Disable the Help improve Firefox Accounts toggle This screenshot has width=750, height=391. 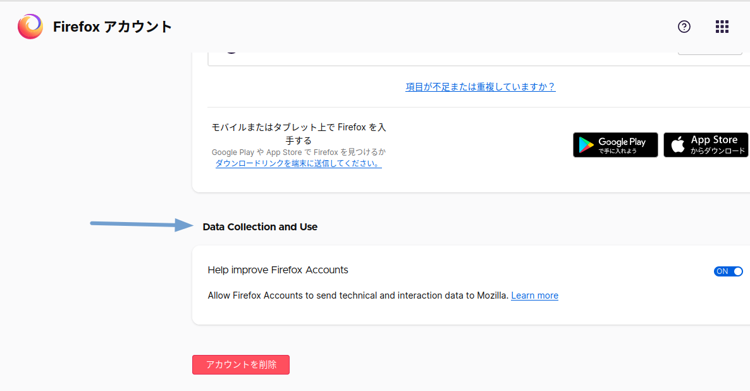(x=728, y=271)
